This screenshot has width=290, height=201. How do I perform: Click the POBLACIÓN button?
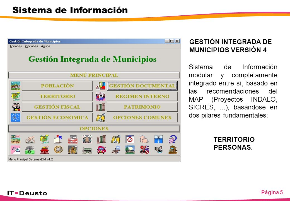click(57, 86)
